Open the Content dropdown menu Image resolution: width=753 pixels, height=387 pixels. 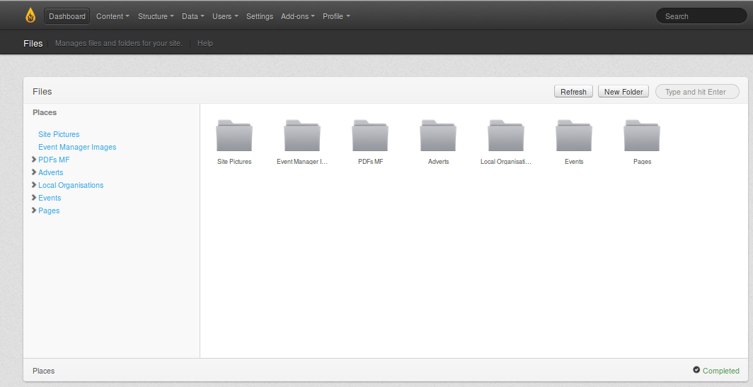(113, 16)
